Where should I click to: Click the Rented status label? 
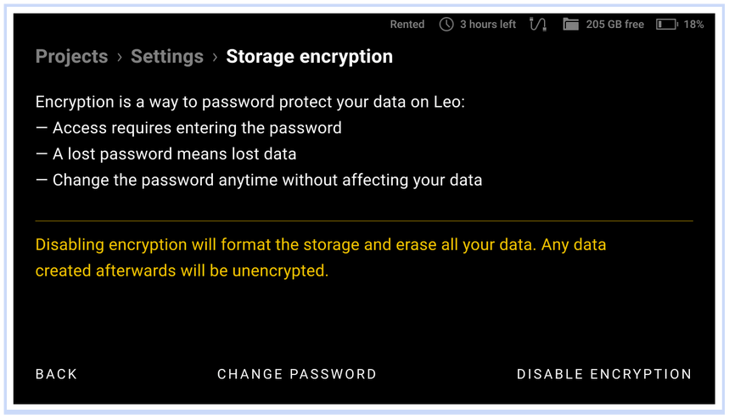point(407,25)
